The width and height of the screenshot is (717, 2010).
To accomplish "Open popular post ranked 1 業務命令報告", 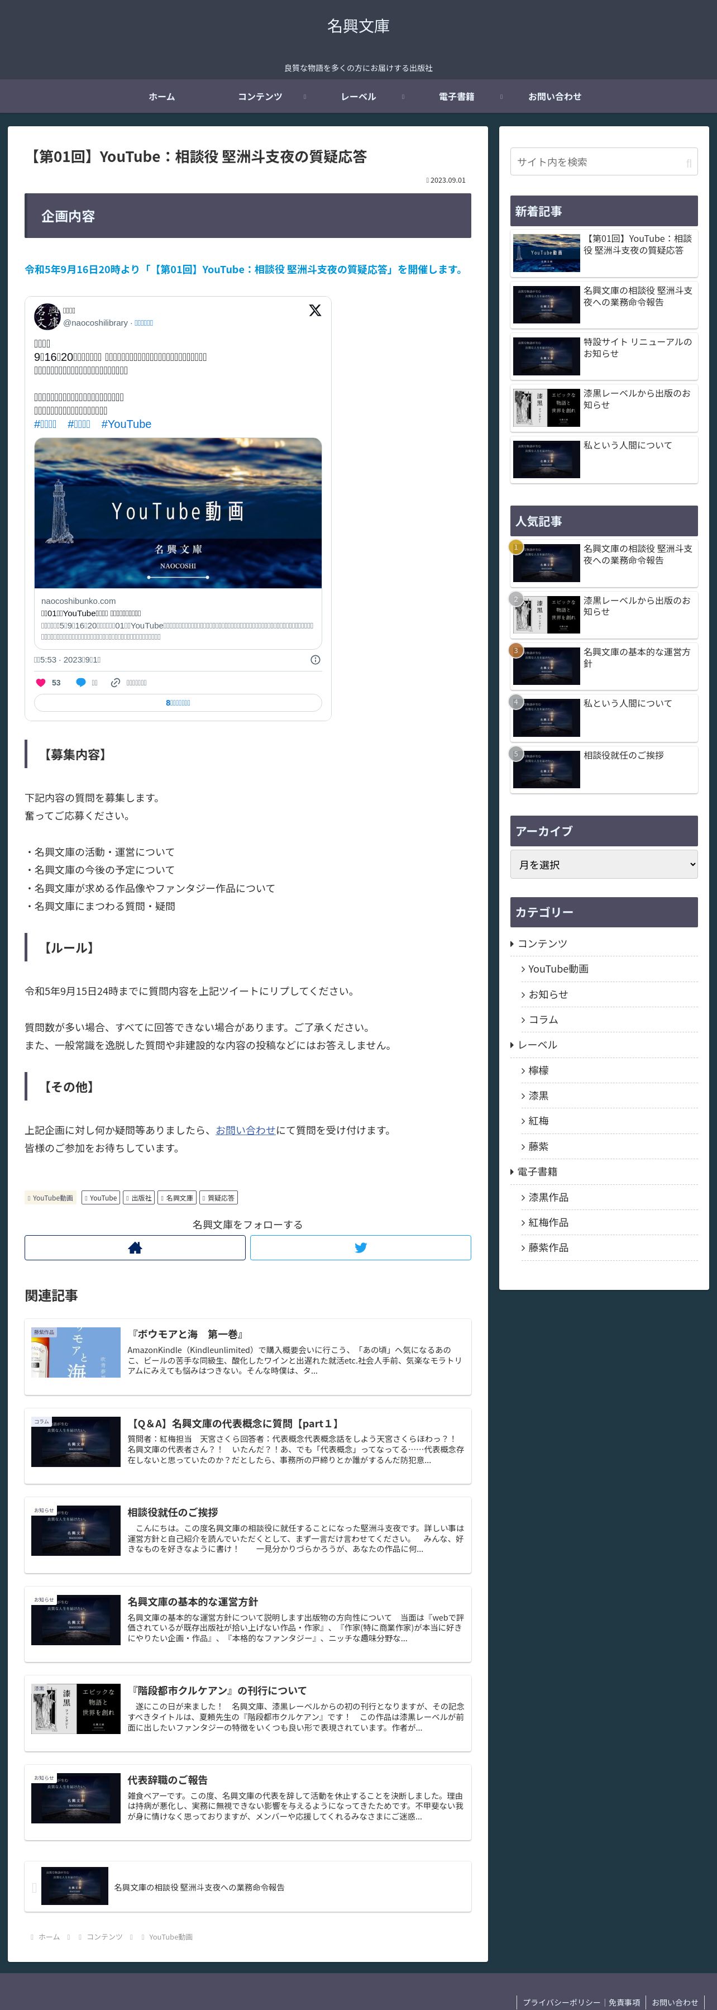I will click(x=604, y=562).
